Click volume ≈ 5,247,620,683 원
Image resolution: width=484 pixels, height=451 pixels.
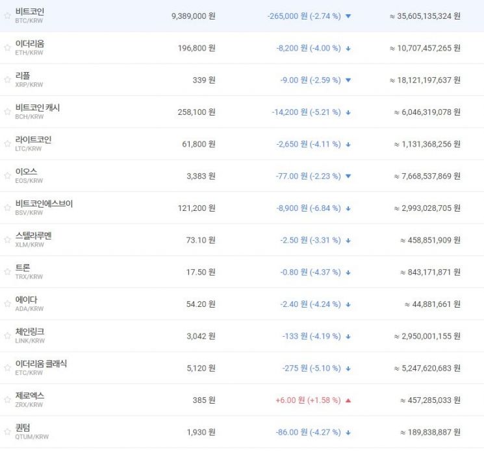click(427, 369)
